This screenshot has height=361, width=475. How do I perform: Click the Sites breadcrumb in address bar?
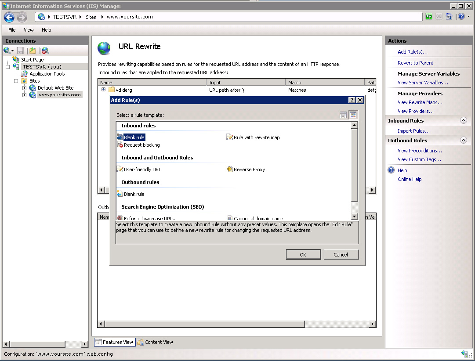coord(91,17)
